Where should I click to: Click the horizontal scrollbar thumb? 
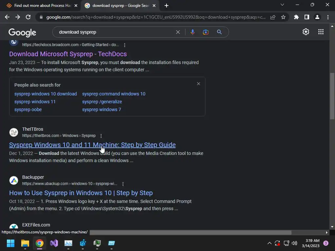(191, 232)
